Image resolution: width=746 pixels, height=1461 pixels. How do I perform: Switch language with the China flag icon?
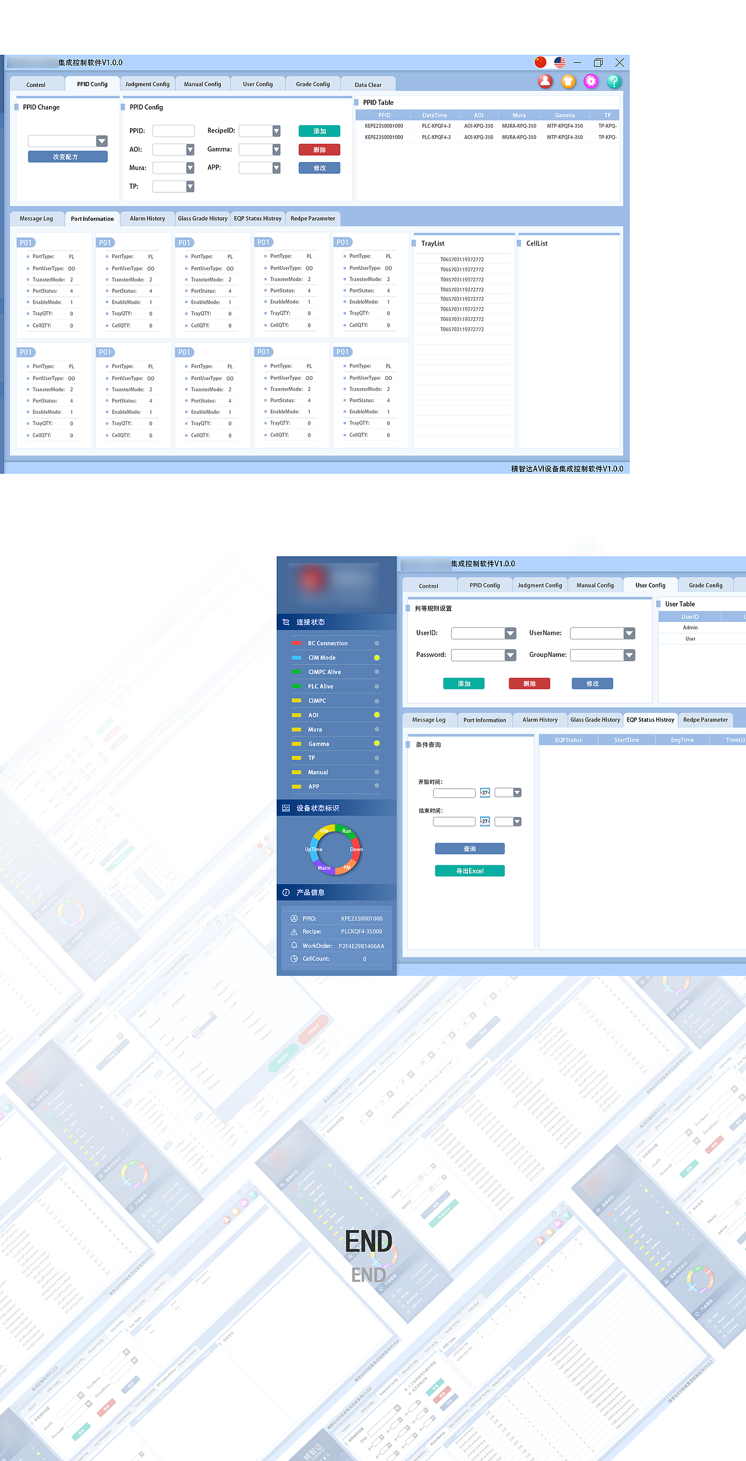point(541,62)
